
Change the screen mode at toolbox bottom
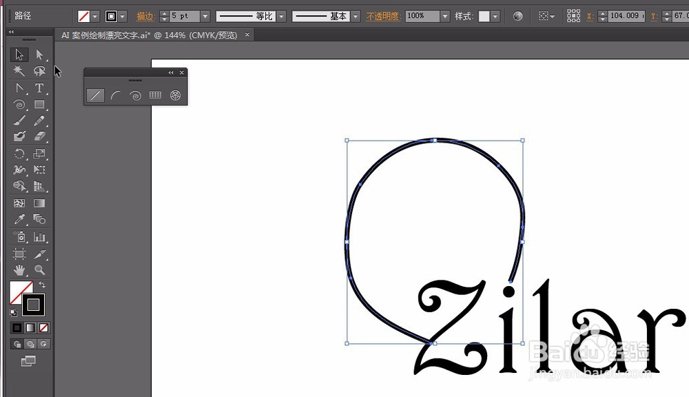tap(28, 361)
